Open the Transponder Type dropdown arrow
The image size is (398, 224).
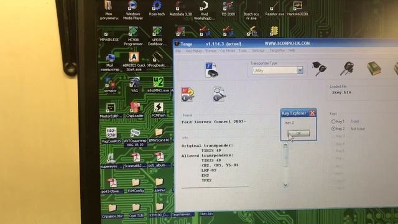click(300, 70)
